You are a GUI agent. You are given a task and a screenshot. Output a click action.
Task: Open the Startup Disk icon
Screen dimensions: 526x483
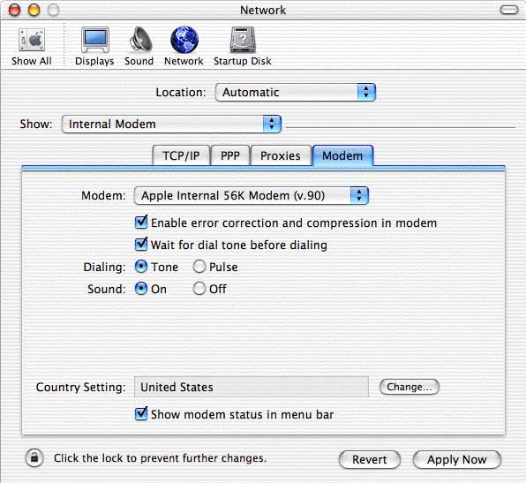(243, 40)
